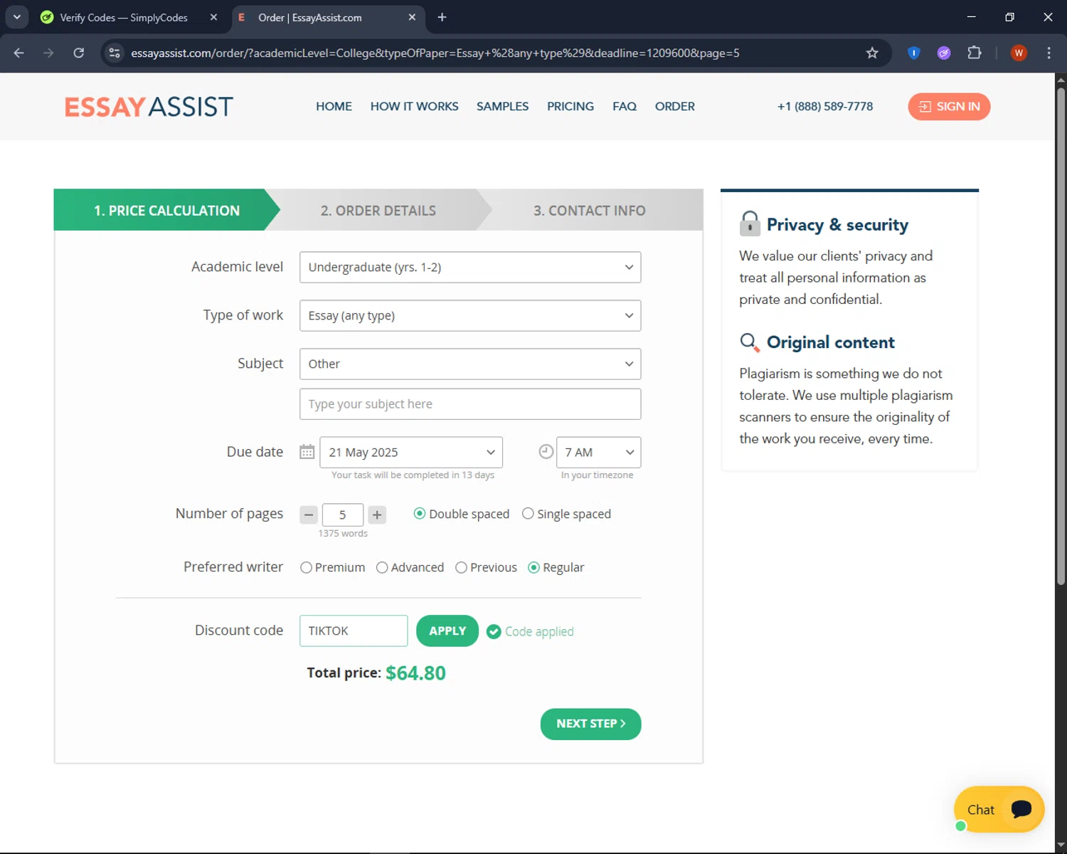Viewport: 1067px width, 854px height.
Task: Open HOW IT WORKS in navigation
Action: coord(414,106)
